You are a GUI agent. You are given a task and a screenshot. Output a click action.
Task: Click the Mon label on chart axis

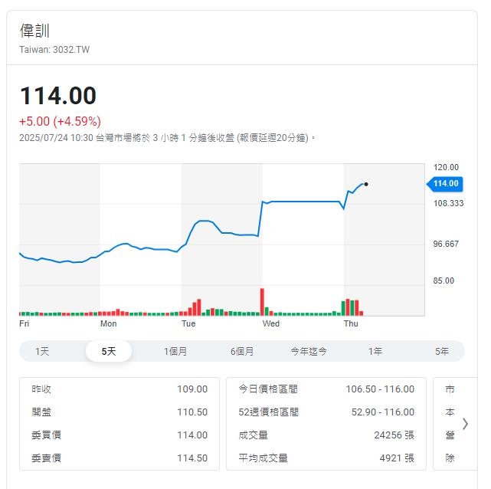109,324
